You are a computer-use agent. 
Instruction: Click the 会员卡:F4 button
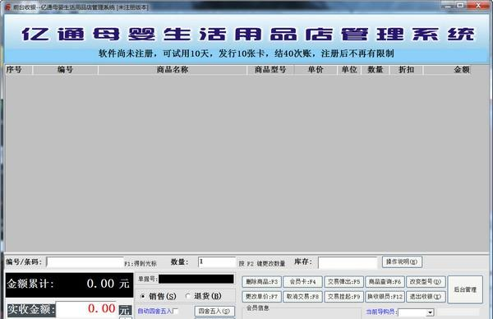302,281
